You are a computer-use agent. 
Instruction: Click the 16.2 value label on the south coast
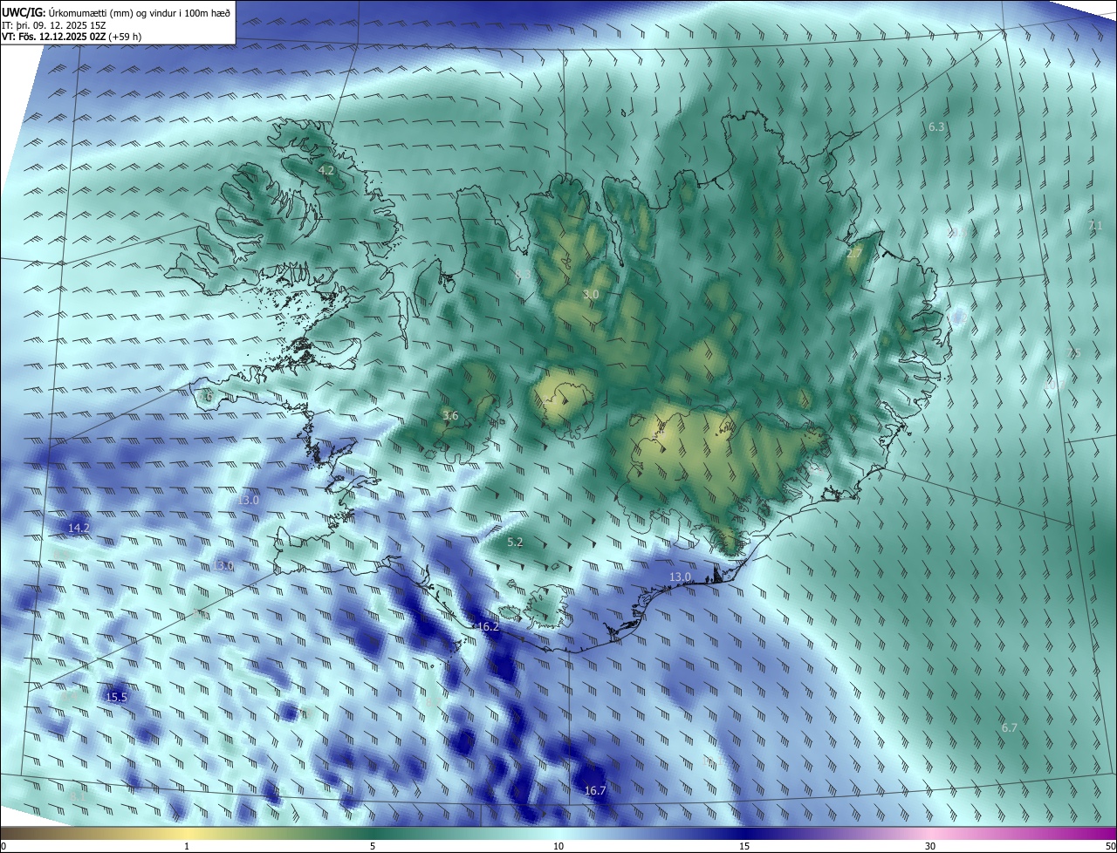click(489, 627)
